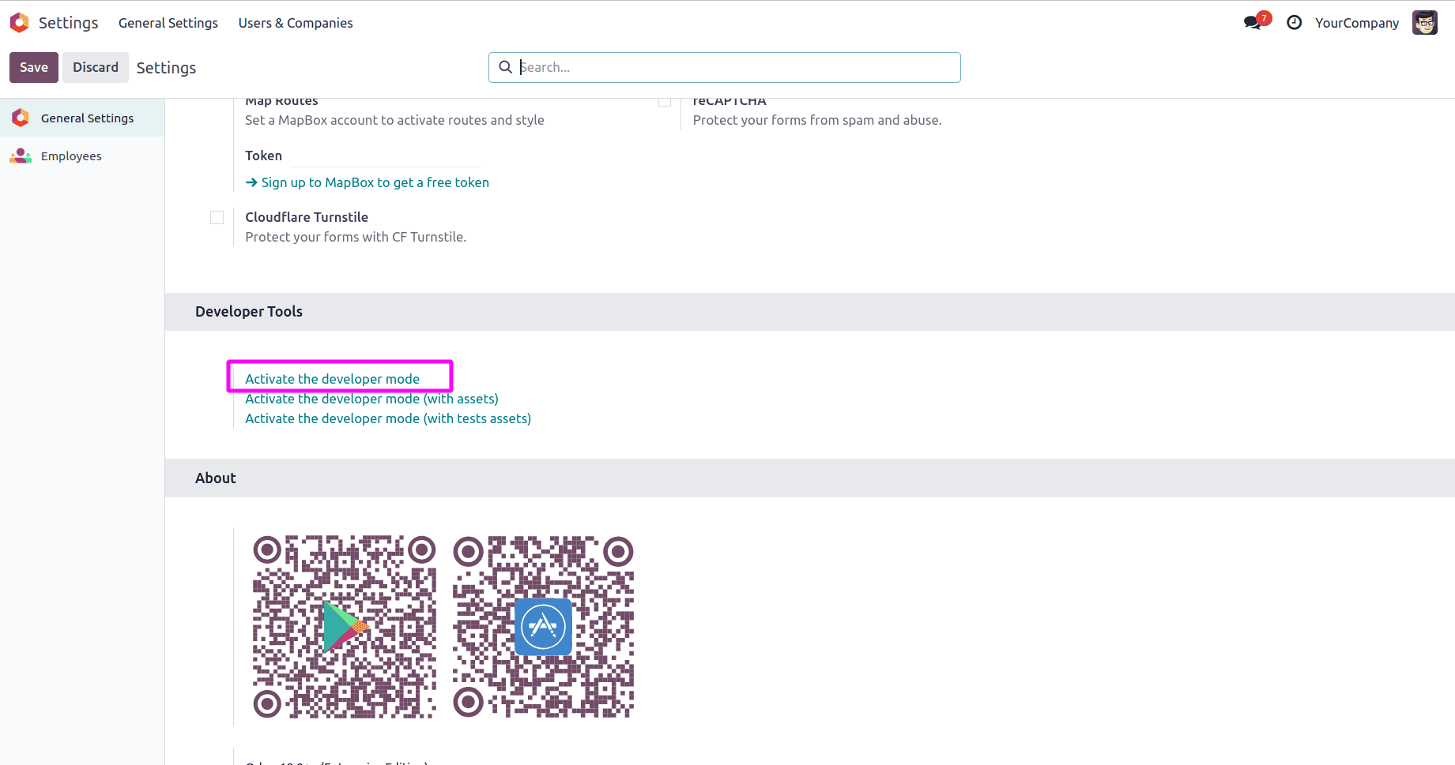Open the Users & Companies menu
Image resolution: width=1455 pixels, height=765 pixels.
tap(295, 23)
